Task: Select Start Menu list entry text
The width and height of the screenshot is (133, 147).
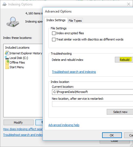Action: pos(17,67)
